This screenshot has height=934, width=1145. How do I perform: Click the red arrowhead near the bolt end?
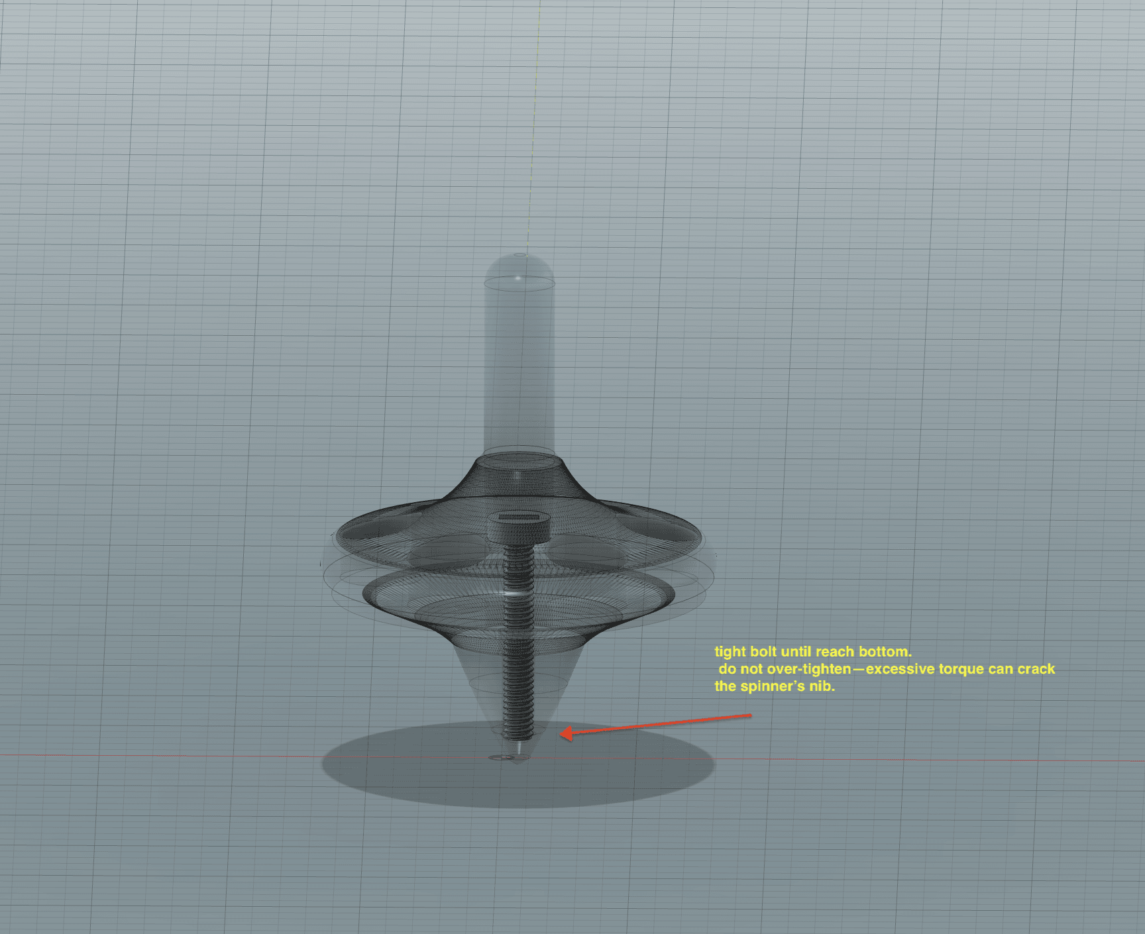565,733
